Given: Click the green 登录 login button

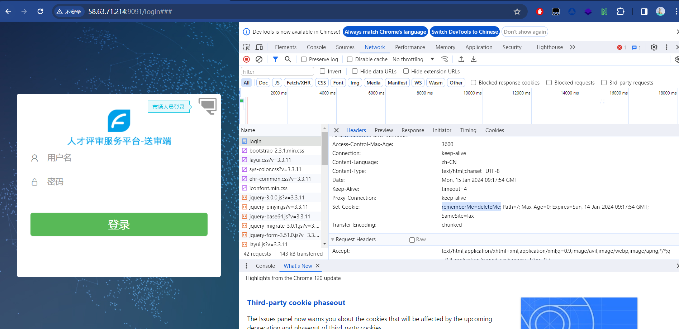Looking at the screenshot, I should tap(119, 224).
